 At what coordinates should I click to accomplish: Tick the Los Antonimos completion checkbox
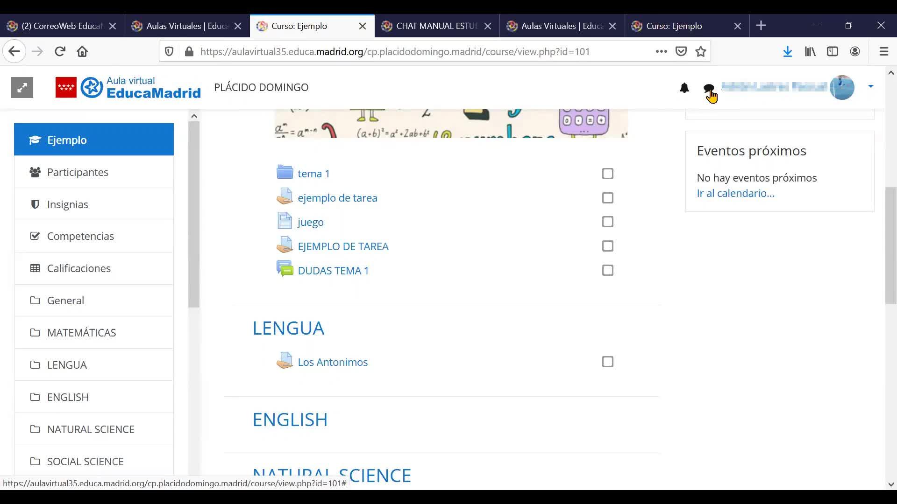607,362
